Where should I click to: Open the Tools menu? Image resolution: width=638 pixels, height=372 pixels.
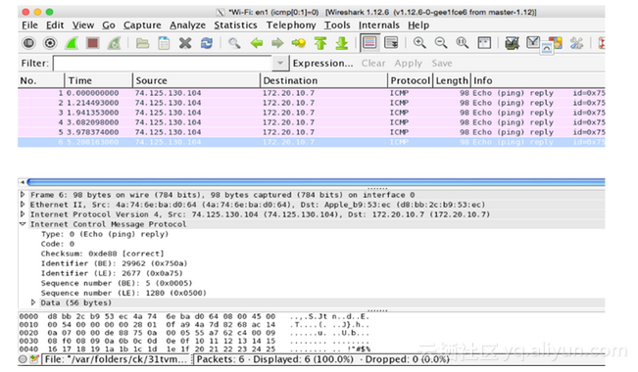[337, 25]
